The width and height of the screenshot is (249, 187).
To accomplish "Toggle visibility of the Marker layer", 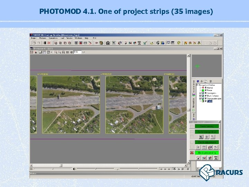I will coord(205,88).
